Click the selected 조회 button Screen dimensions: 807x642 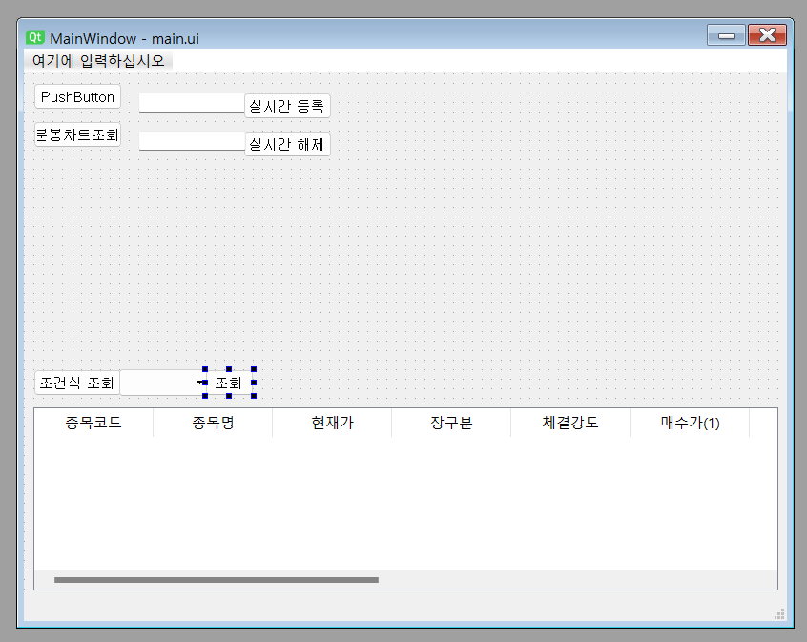click(x=229, y=383)
